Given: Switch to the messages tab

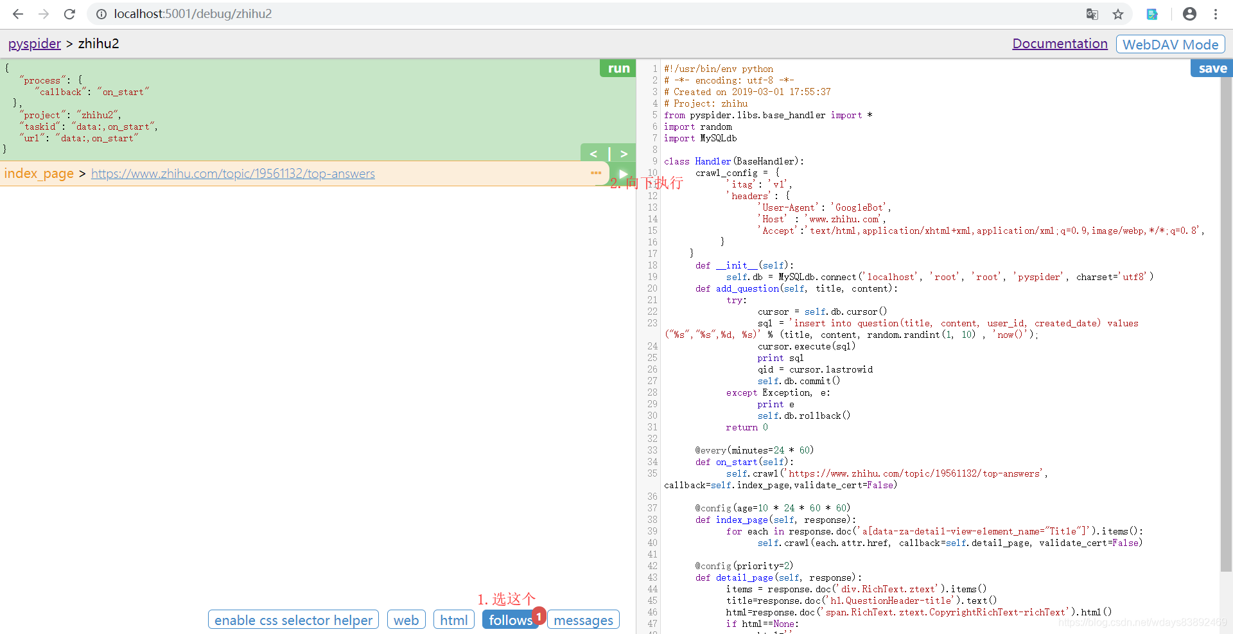Looking at the screenshot, I should point(583,620).
